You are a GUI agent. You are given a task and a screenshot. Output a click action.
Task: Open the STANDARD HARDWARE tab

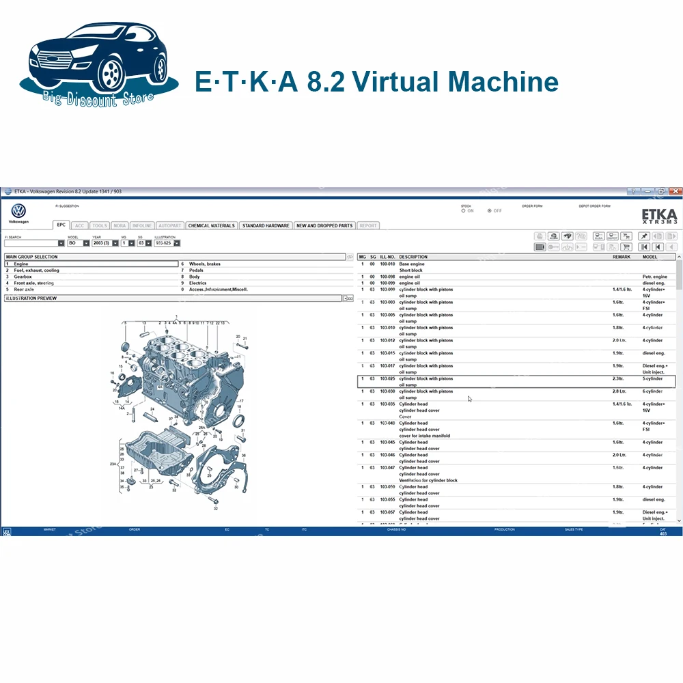[x=266, y=225]
